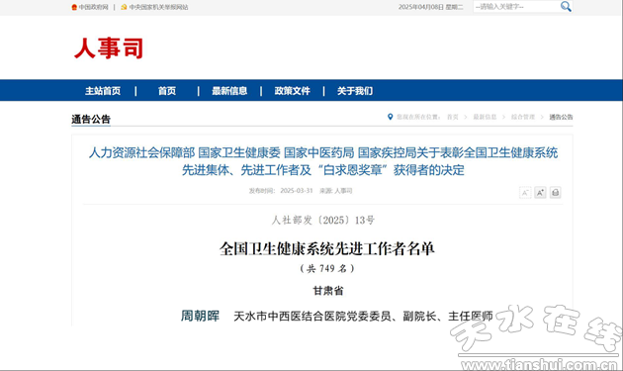Image resolution: width=623 pixels, height=371 pixels.
Task: Click 首页 in the breadcrumb trail
Action: [453, 117]
